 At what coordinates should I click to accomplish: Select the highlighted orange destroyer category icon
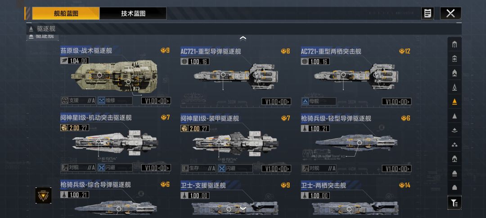(x=454, y=101)
